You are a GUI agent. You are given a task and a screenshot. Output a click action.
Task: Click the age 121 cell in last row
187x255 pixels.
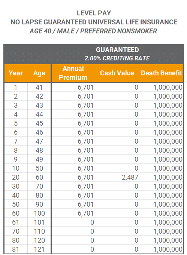(x=39, y=249)
